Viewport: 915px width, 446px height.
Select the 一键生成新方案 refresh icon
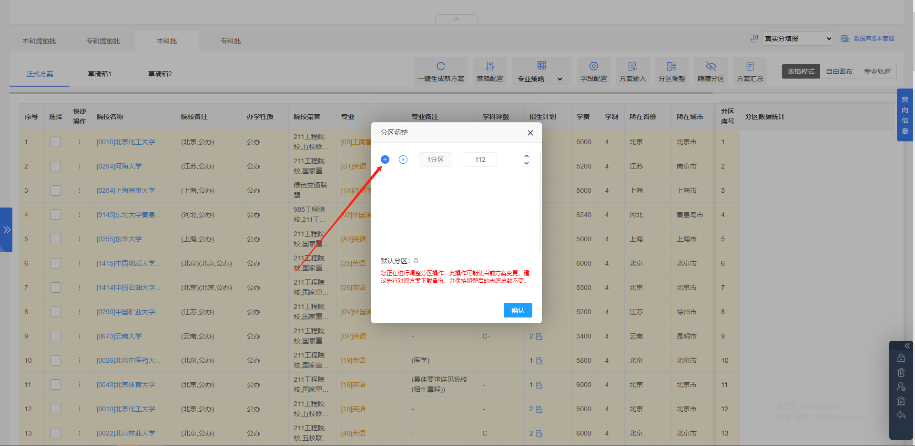pos(440,66)
